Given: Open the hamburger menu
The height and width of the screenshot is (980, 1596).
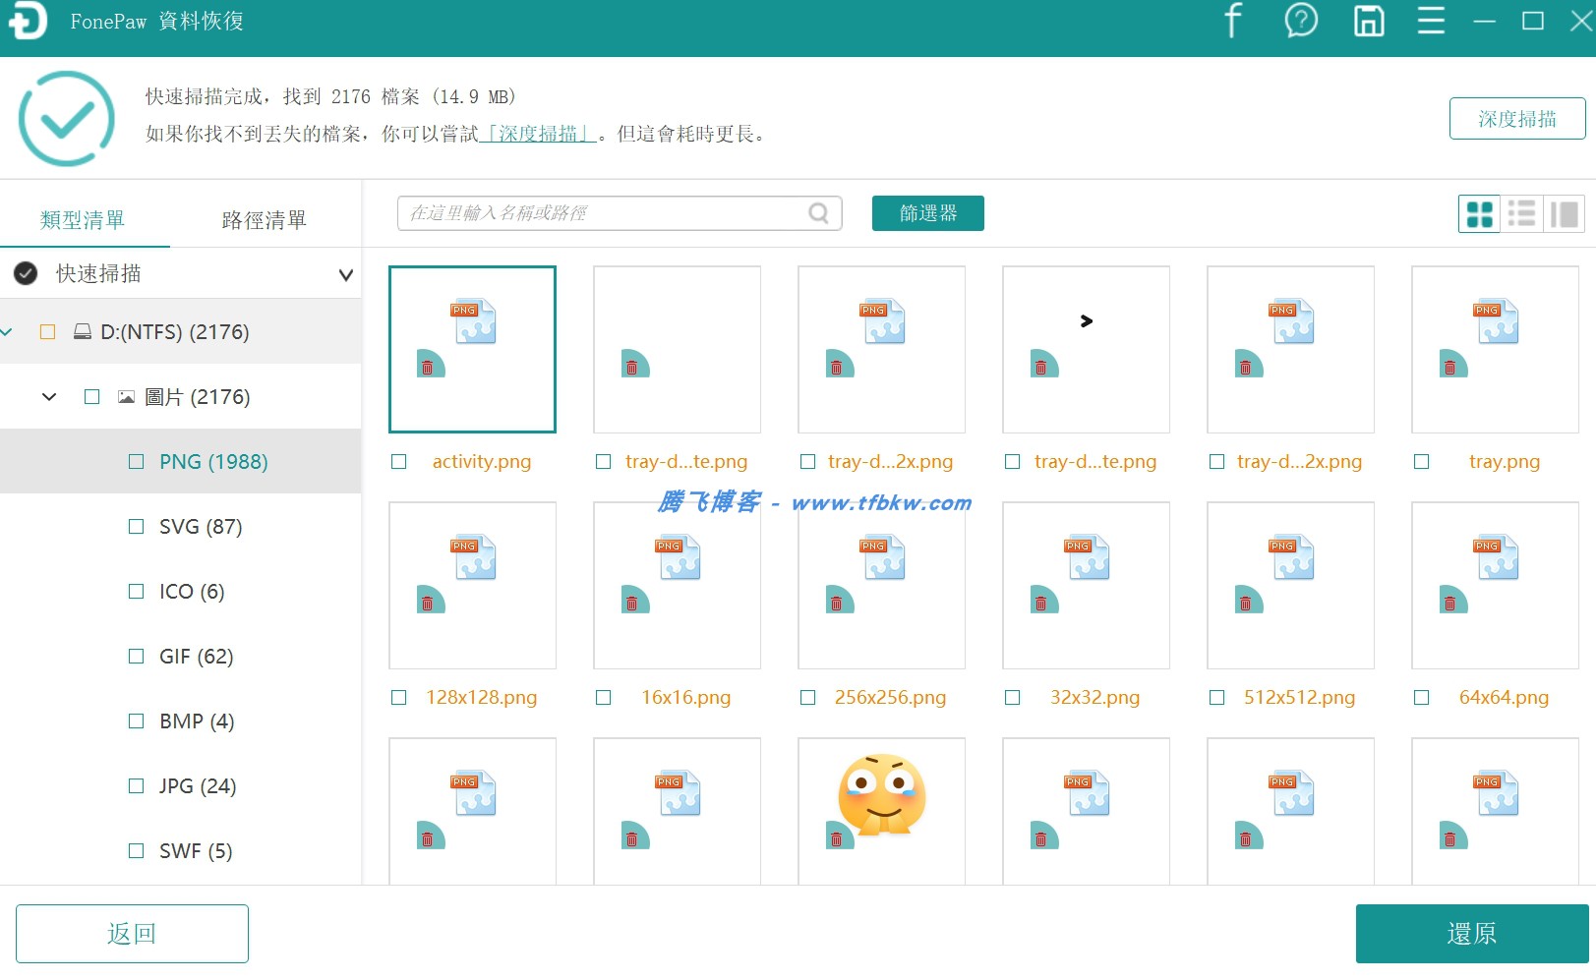Looking at the screenshot, I should 1431,20.
